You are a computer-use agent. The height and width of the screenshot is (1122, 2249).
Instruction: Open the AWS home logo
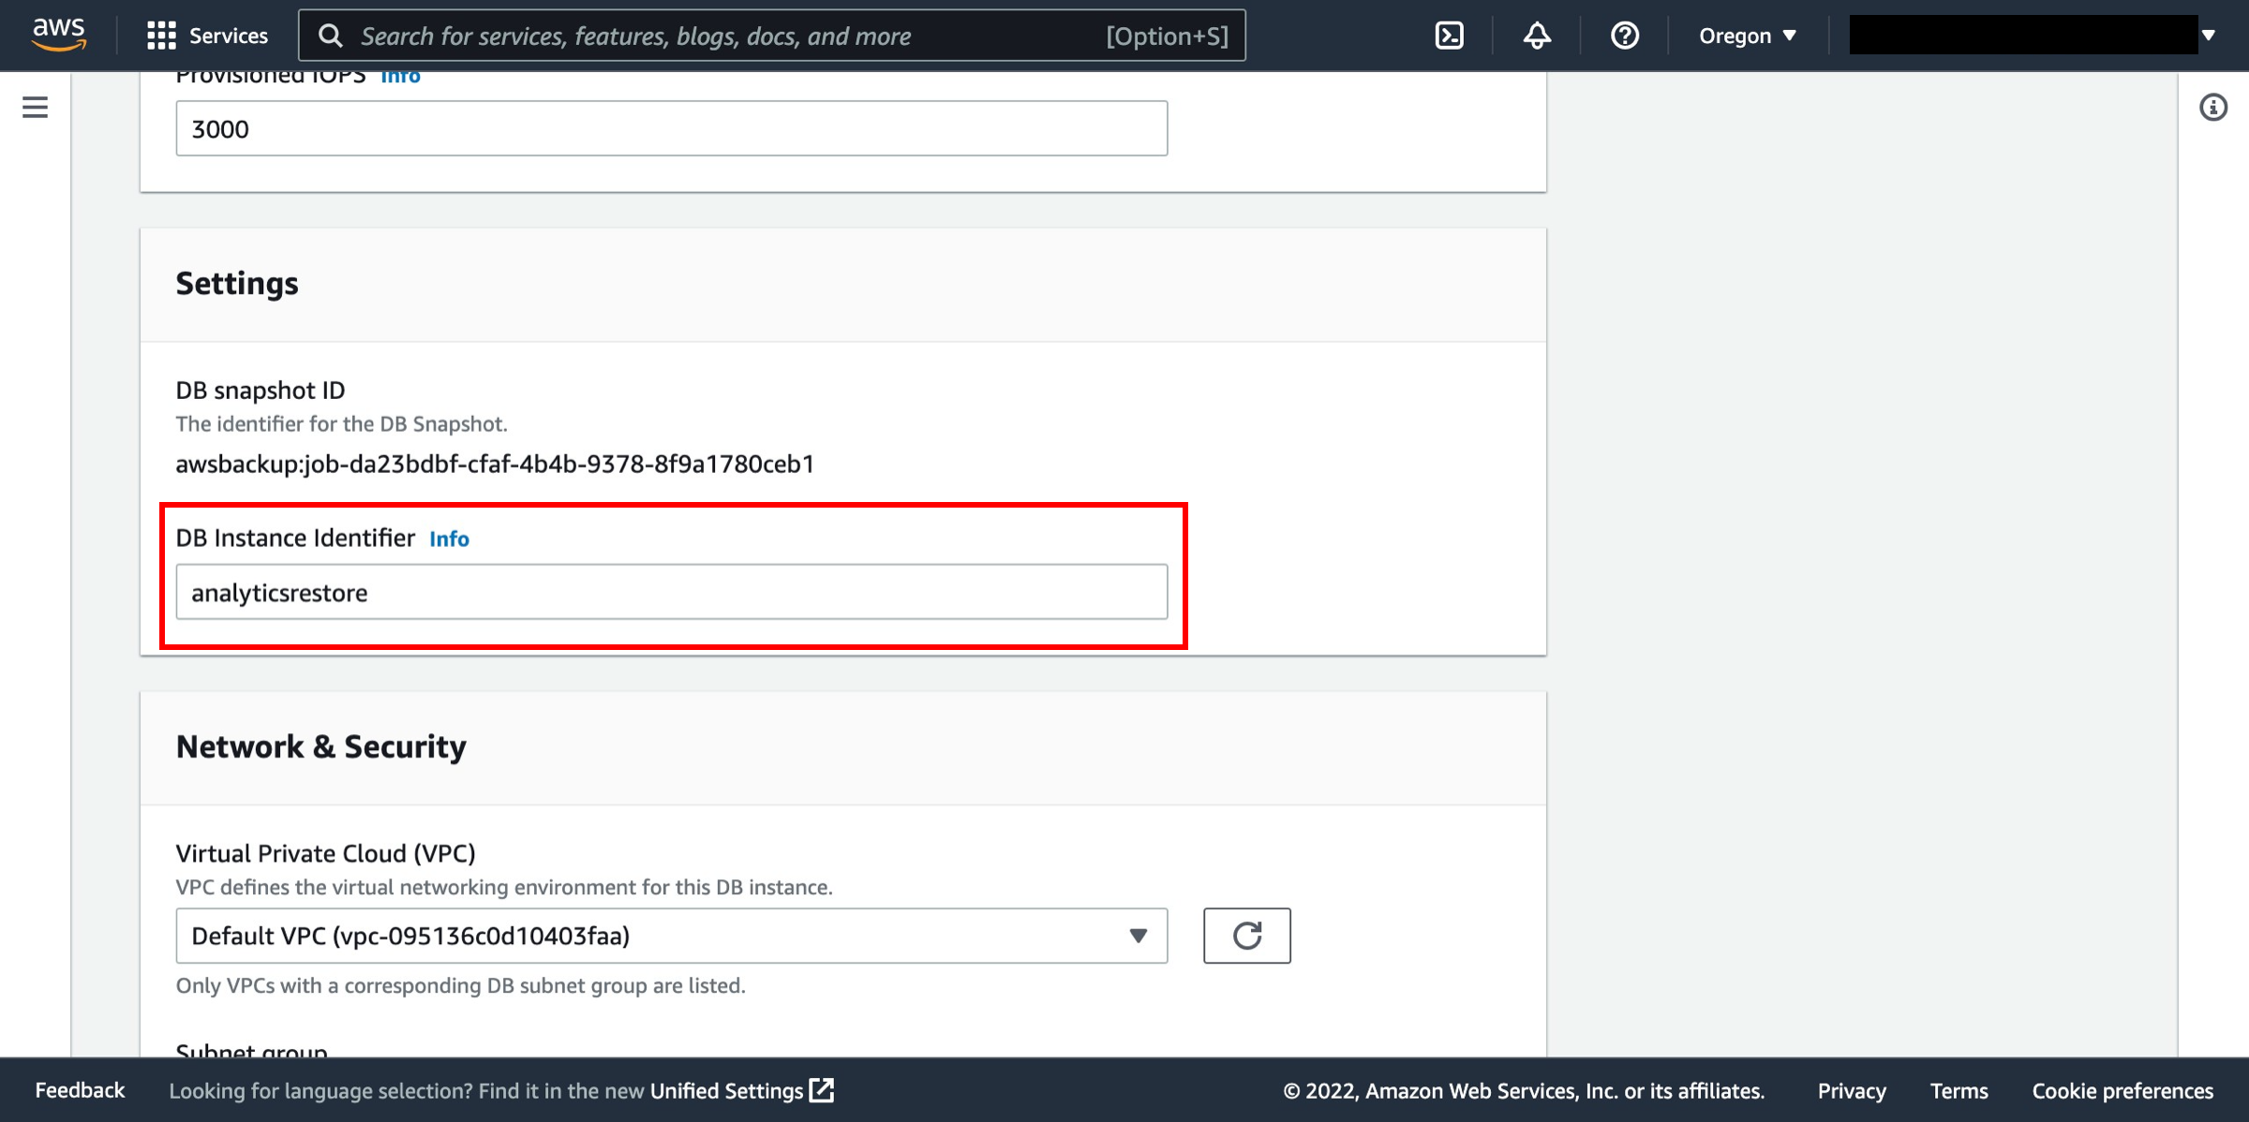tap(59, 35)
